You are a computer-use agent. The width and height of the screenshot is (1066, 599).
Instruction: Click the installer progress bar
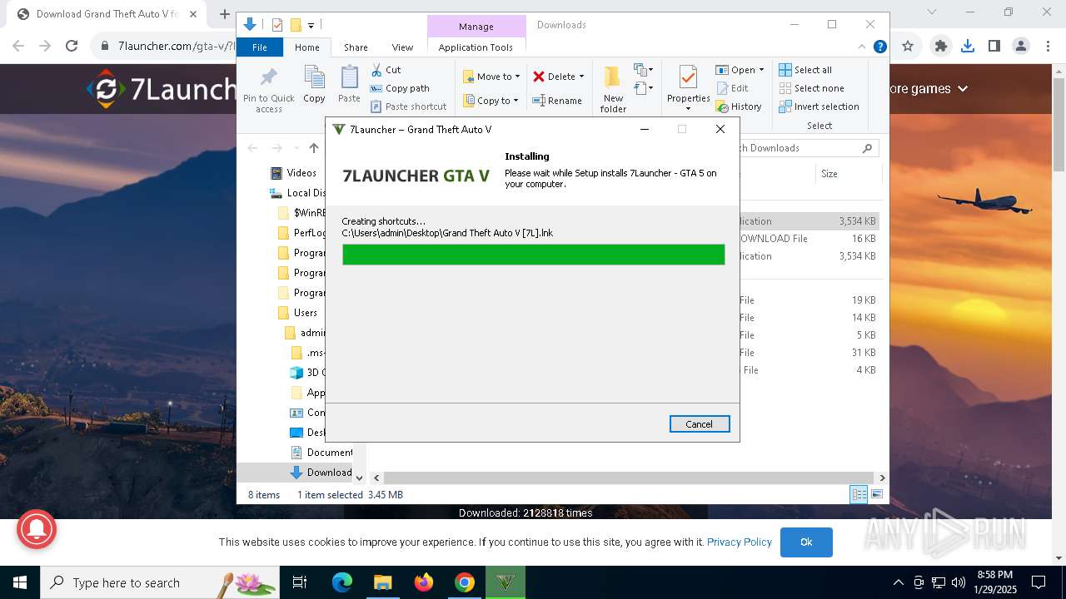pos(533,255)
